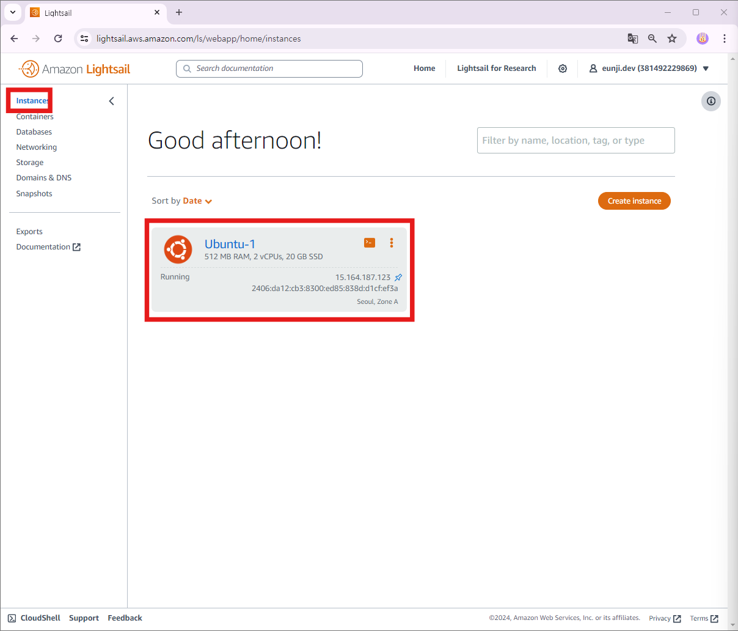738x631 pixels.
Task: Click Chrome translate page icon
Action: pos(633,39)
